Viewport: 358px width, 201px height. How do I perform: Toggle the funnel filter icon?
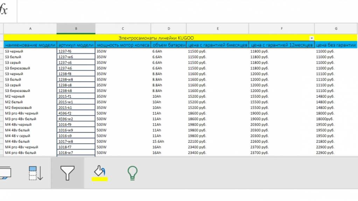[68, 173]
